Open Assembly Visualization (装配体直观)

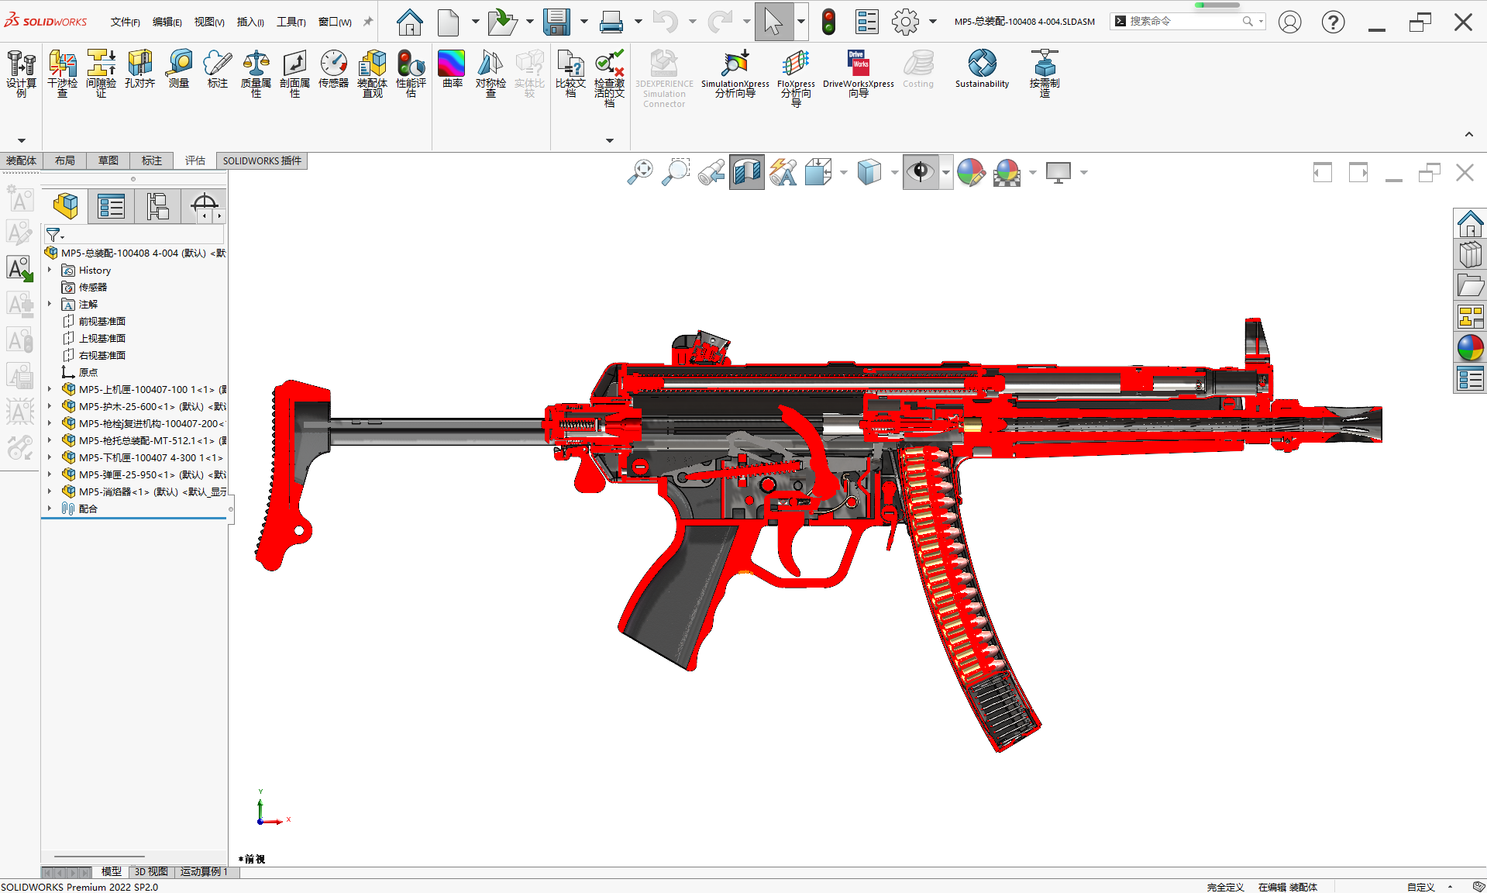click(373, 73)
